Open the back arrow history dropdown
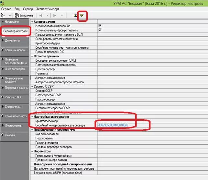This screenshot has height=180, width=208. click(48, 16)
